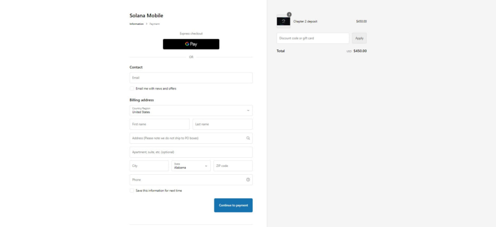496x227 pixels.
Task: Click the quantity badge on product image
Action: pyautogui.click(x=289, y=15)
